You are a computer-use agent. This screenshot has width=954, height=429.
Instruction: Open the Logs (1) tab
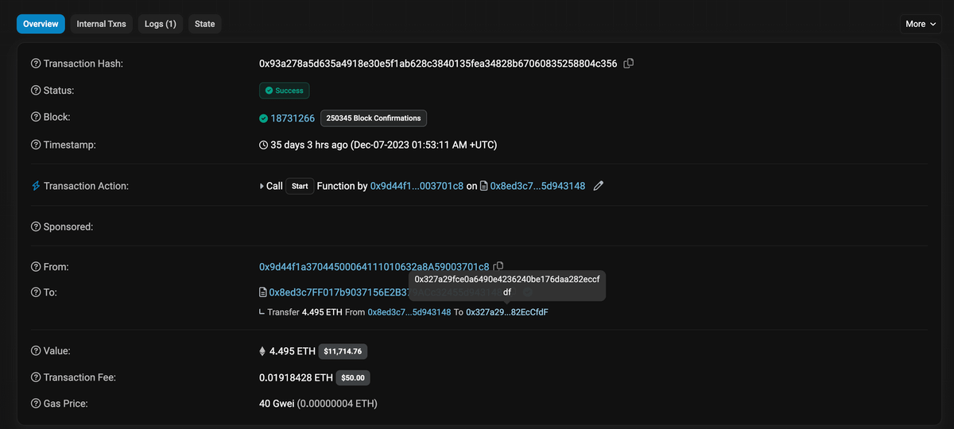tap(160, 24)
